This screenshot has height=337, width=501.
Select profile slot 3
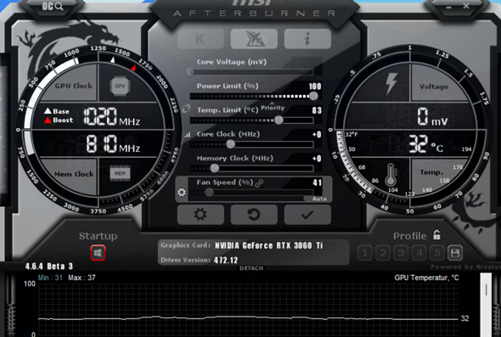(401, 253)
